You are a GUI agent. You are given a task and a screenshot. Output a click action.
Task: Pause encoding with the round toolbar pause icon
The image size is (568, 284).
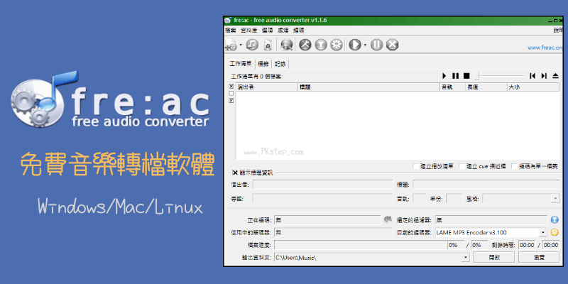[x=377, y=45]
